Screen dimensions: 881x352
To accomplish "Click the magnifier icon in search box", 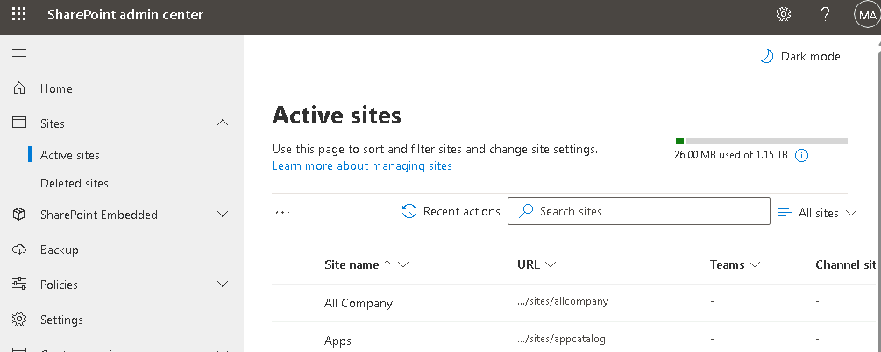I will [x=526, y=211].
